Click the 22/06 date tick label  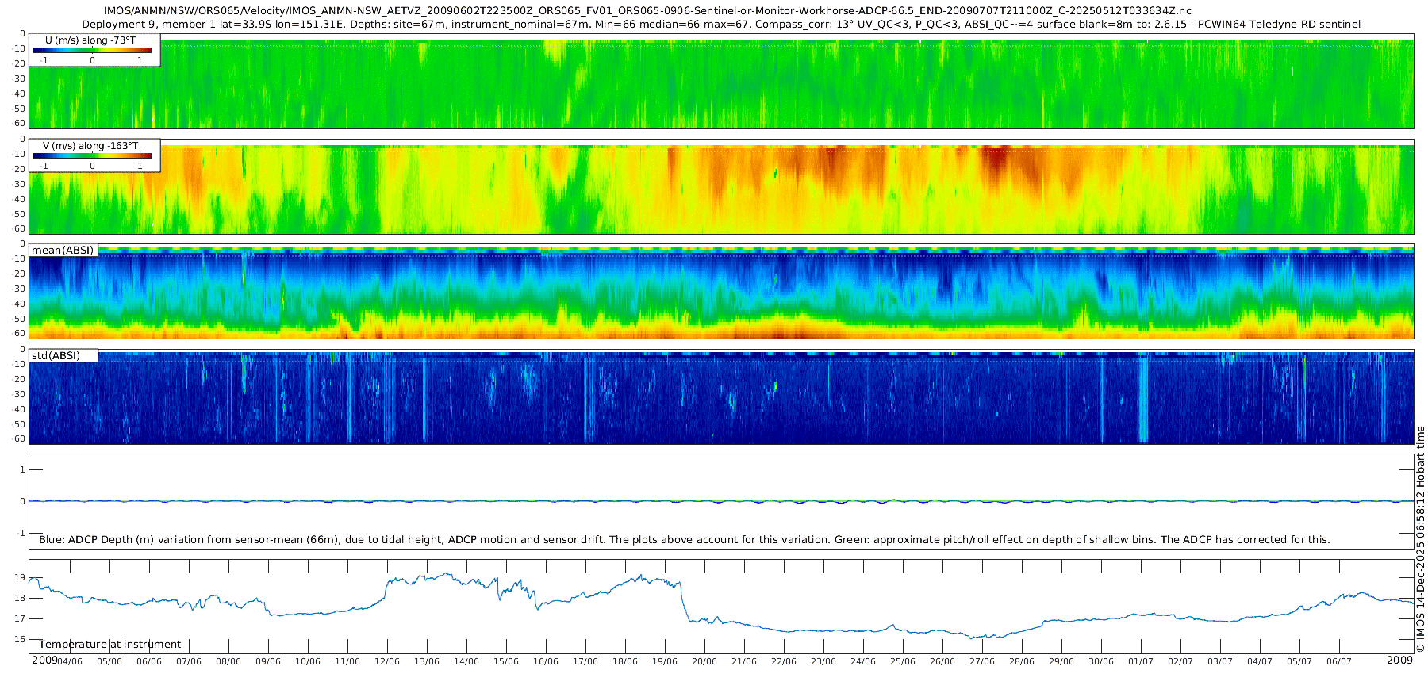click(x=784, y=661)
